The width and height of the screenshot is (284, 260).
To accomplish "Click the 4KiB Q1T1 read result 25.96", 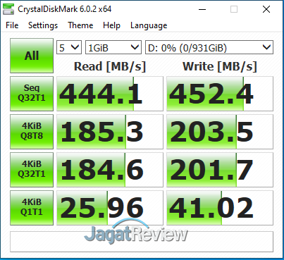I will (110, 208).
